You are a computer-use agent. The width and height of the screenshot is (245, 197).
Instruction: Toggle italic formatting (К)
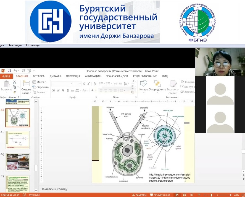(x=59, y=90)
